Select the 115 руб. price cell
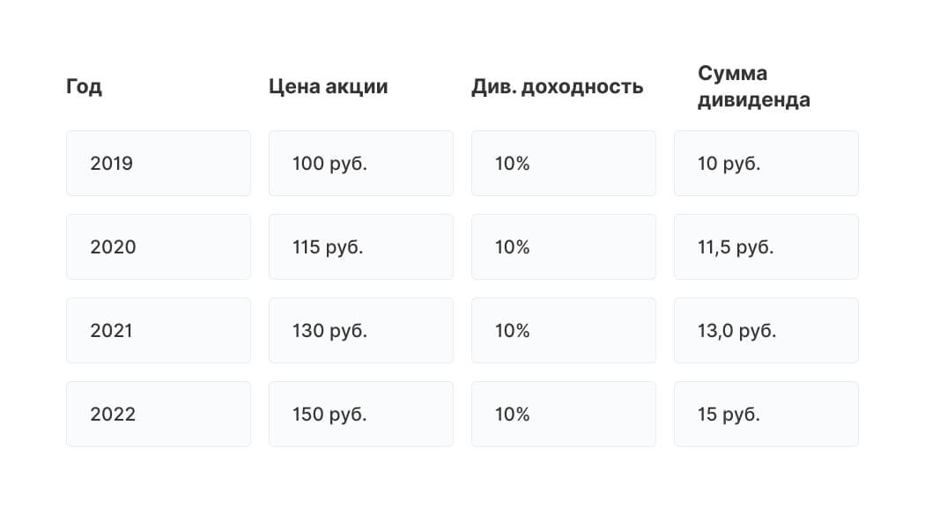 pos(361,246)
